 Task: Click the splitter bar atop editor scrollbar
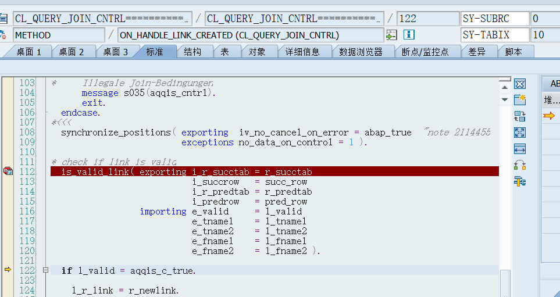(505, 79)
